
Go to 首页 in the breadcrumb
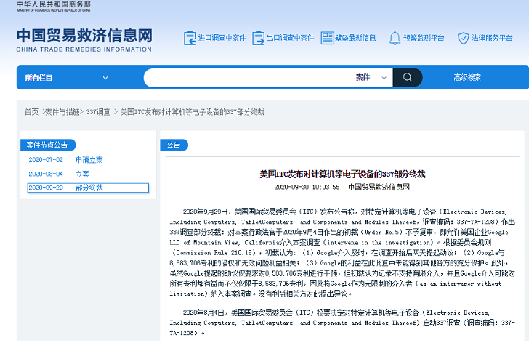point(32,112)
